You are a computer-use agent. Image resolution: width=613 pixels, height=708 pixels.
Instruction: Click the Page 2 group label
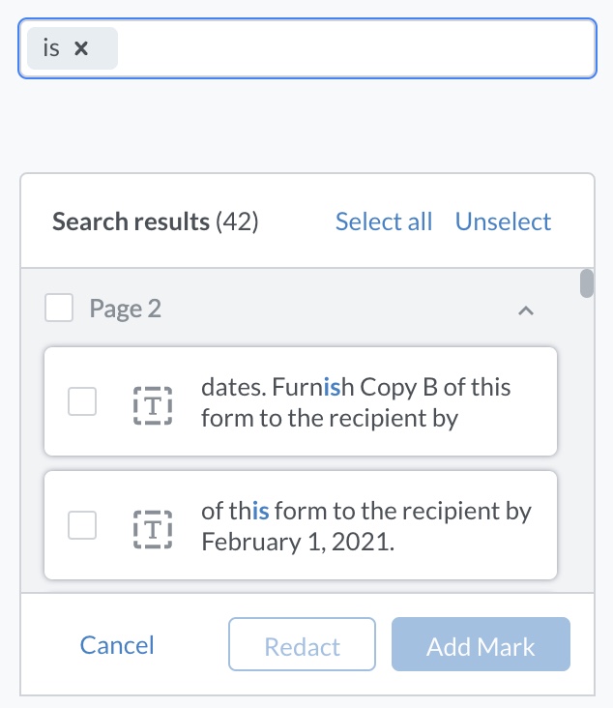point(125,309)
